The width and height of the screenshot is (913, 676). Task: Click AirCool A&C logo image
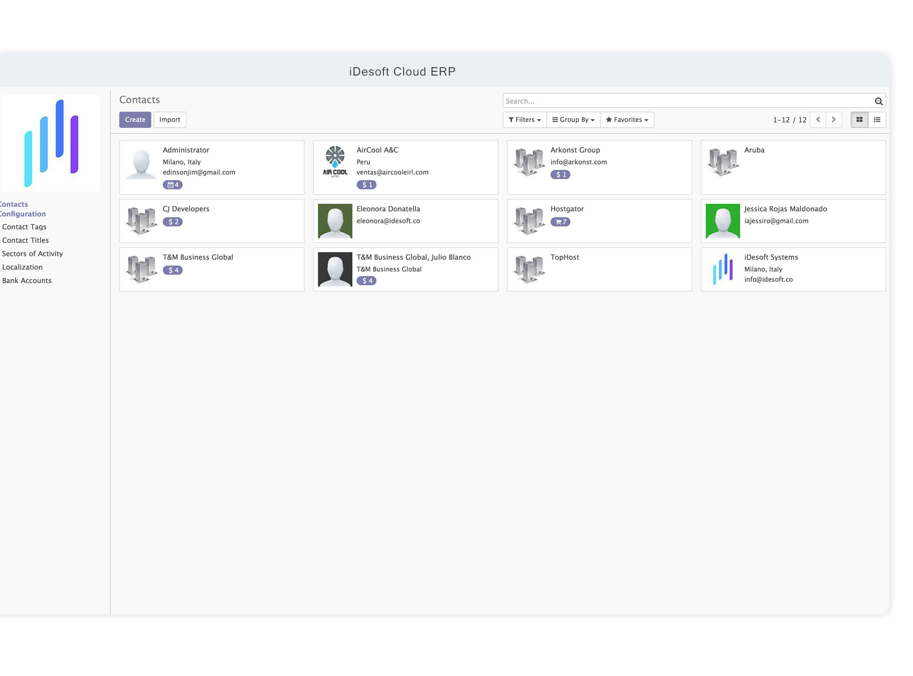pyautogui.click(x=335, y=162)
